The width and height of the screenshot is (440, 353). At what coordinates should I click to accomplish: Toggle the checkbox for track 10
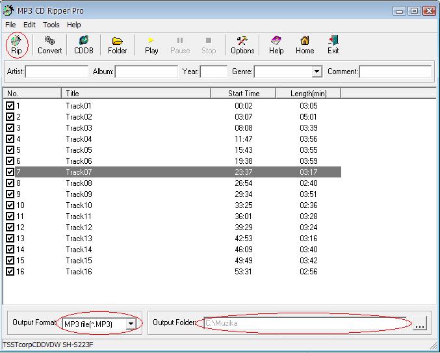[x=10, y=205]
